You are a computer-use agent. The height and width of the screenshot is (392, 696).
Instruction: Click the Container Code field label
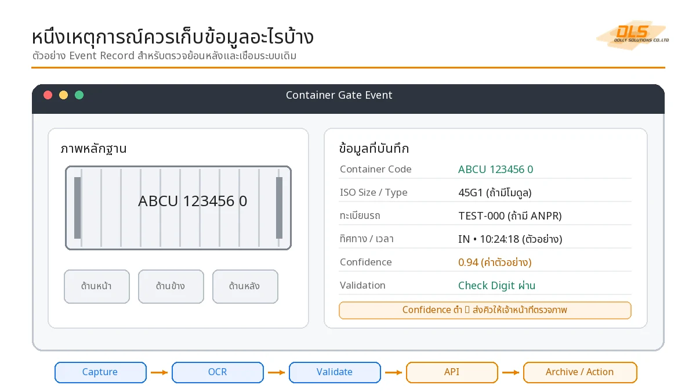point(376,170)
